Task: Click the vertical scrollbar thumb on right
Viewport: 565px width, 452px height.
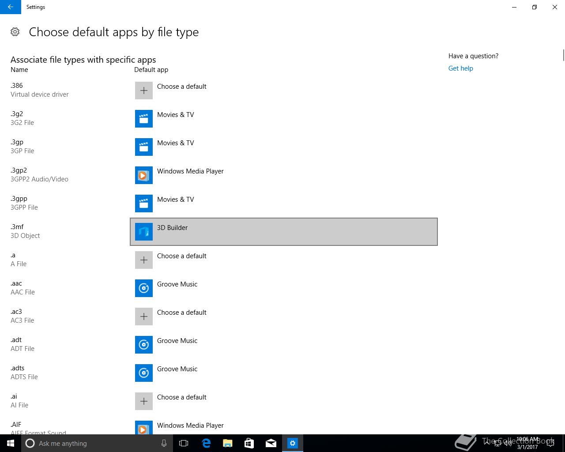Action: tap(563, 56)
